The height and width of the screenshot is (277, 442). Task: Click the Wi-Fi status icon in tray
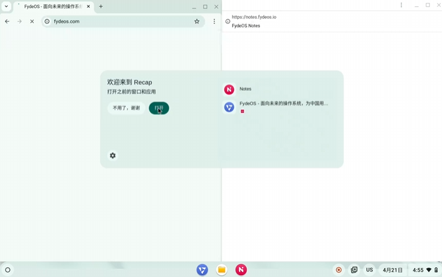429,270
